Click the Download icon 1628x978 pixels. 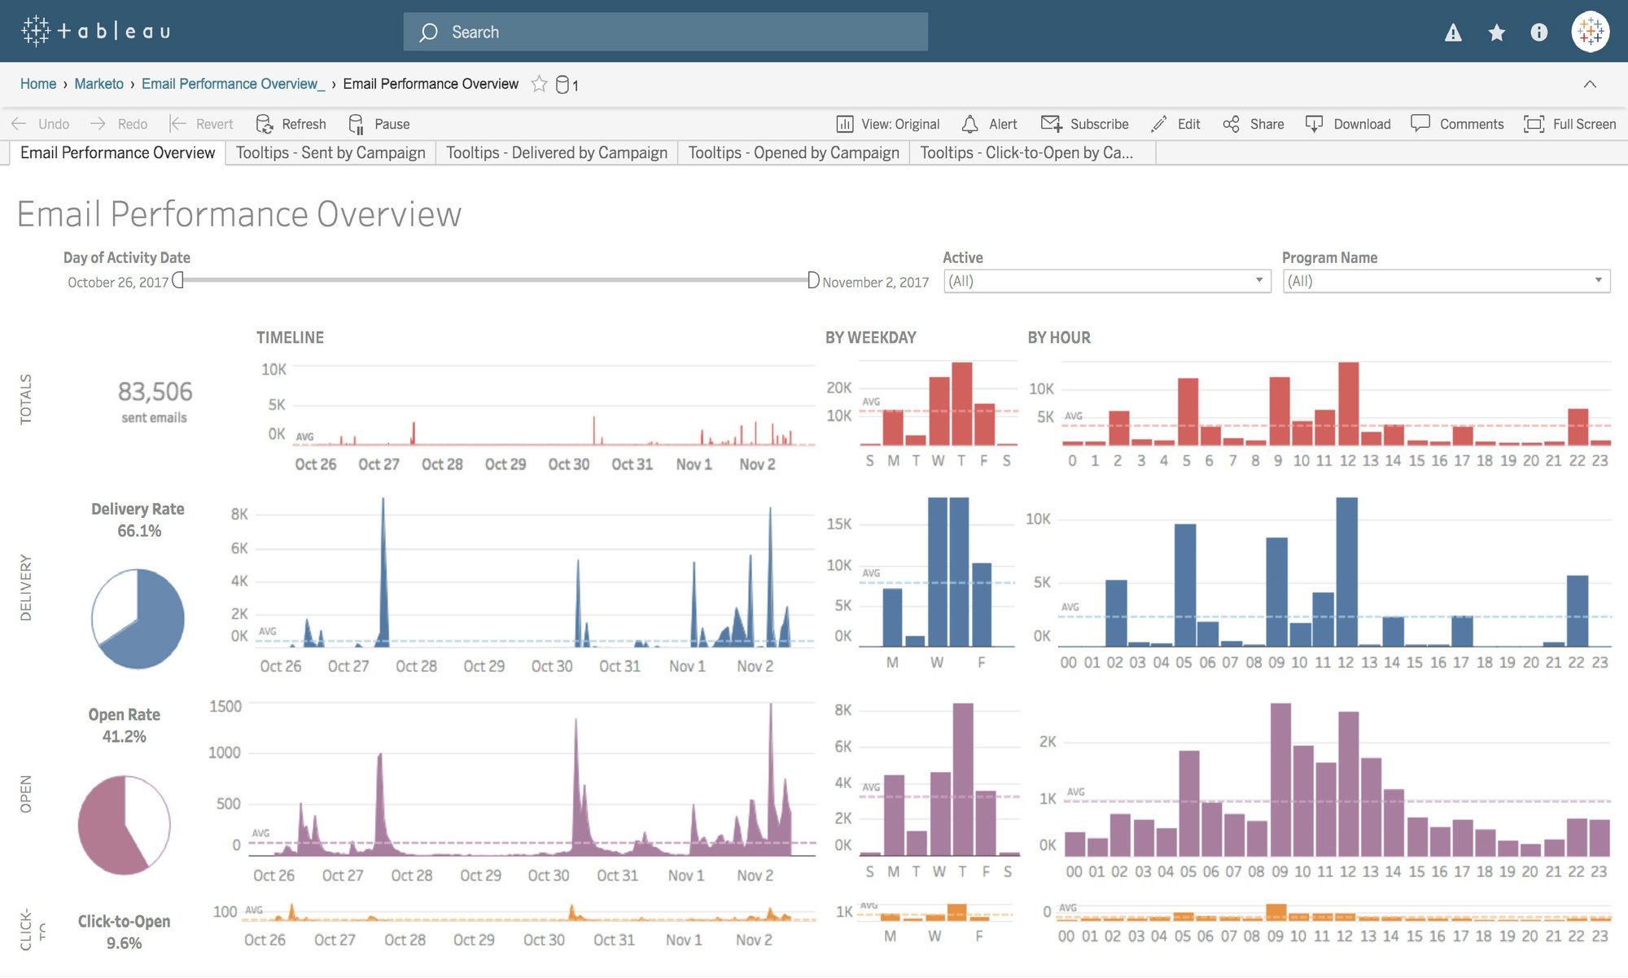click(1314, 124)
